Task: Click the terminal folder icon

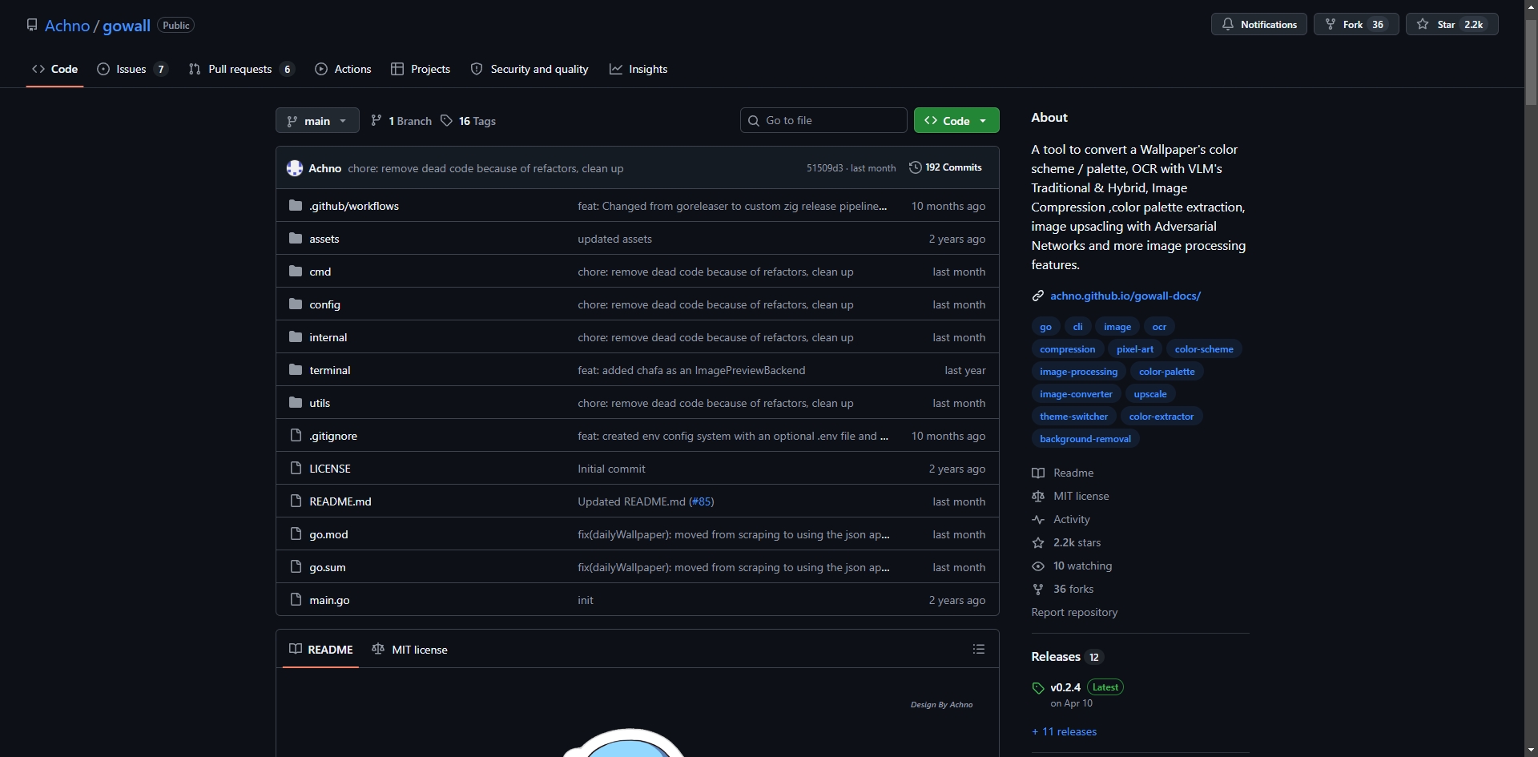Action: 296,370
